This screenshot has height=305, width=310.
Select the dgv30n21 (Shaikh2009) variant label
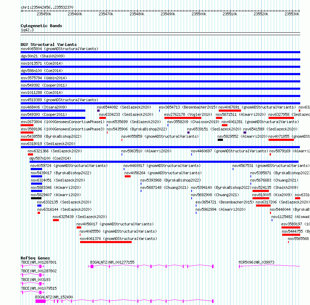43,56
